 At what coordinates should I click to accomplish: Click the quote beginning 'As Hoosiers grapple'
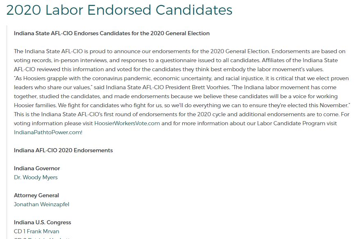pyautogui.click(x=182, y=92)
